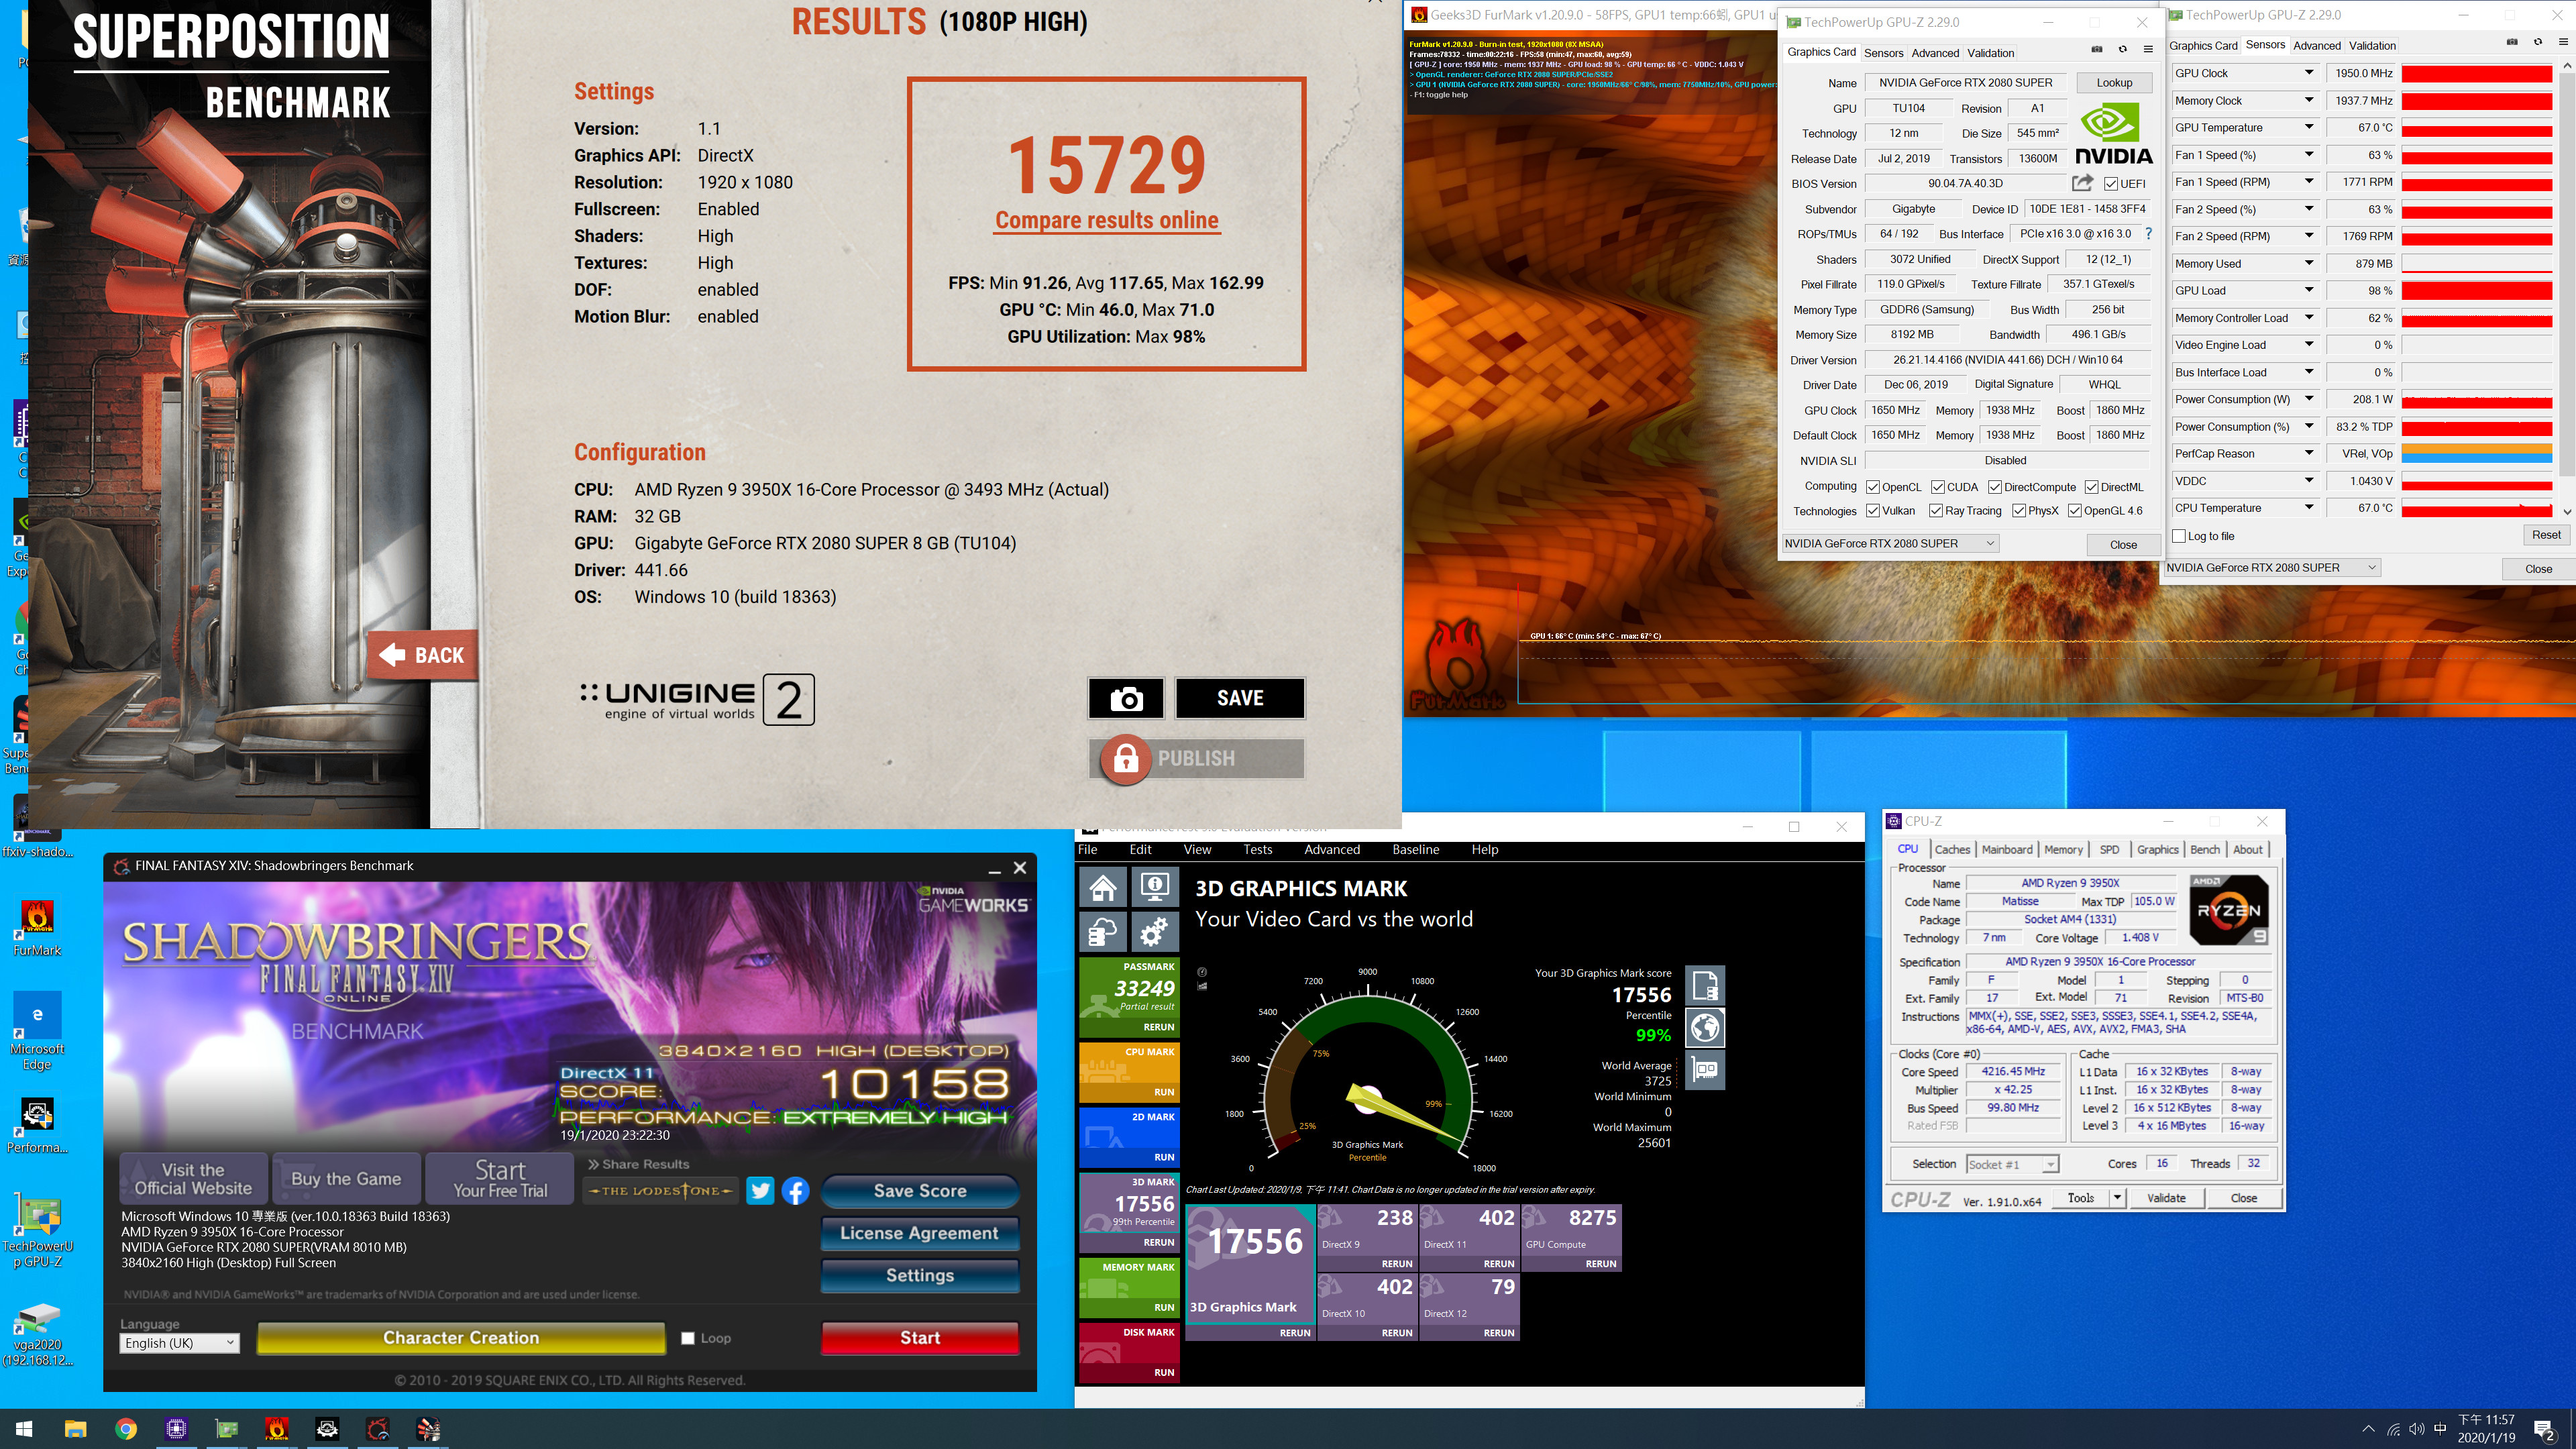Screen dimensions: 2576x1449
Task: Click the PerformanceTest system information icon
Action: 1154,887
